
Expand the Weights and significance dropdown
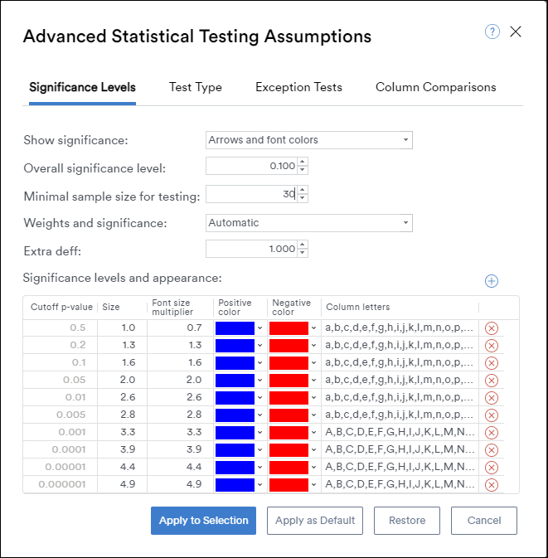coord(309,223)
